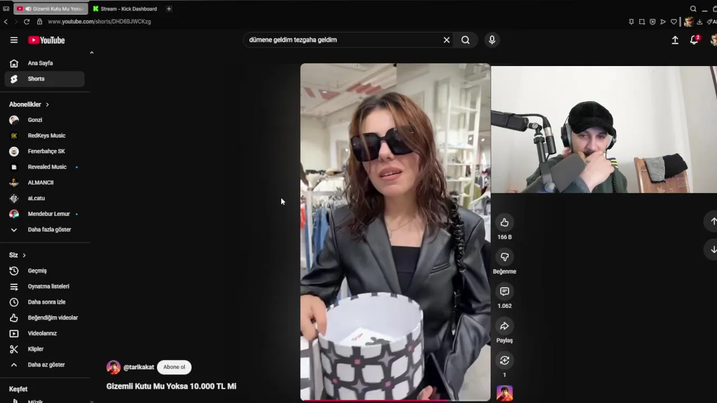Viewport: 717px width, 403px height.
Task: Open the browser downloads icon
Action: coord(700,22)
